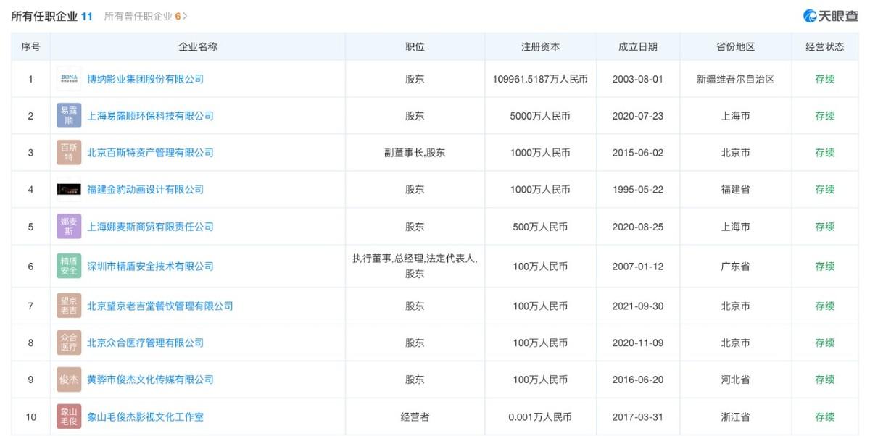Click the date 2021-09-30
The height and width of the screenshot is (436, 870).
pyautogui.click(x=638, y=306)
